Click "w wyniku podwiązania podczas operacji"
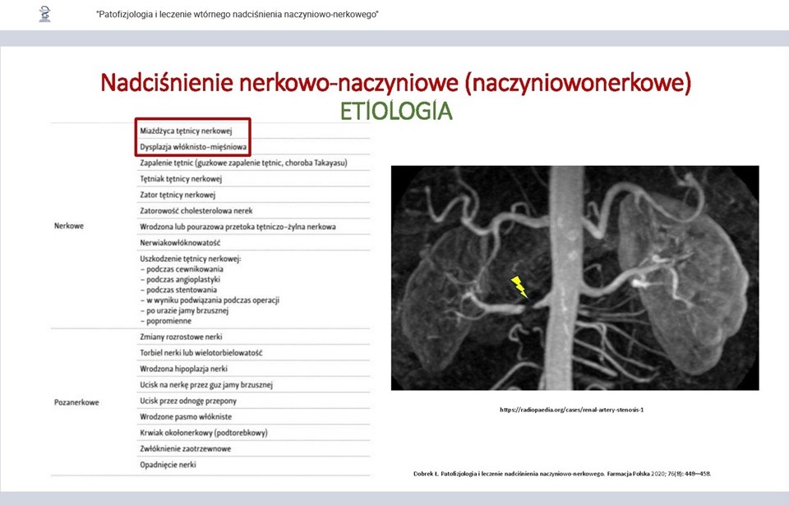789x505 pixels. [x=210, y=301]
